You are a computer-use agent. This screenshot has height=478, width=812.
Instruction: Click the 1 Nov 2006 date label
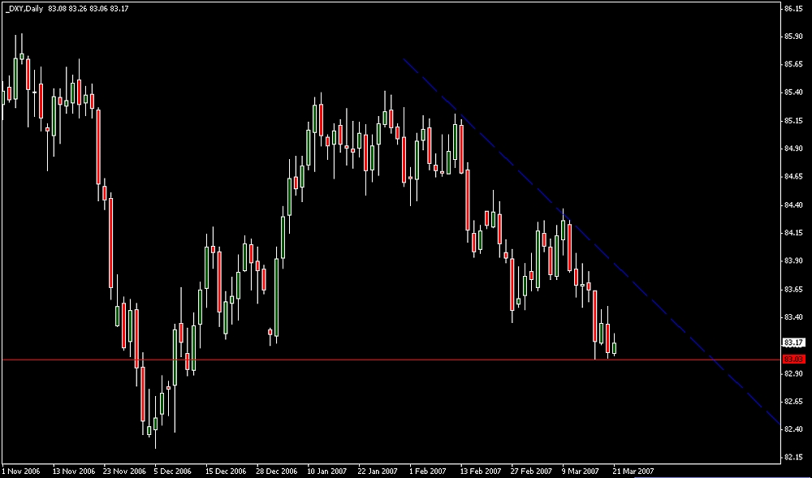21,471
